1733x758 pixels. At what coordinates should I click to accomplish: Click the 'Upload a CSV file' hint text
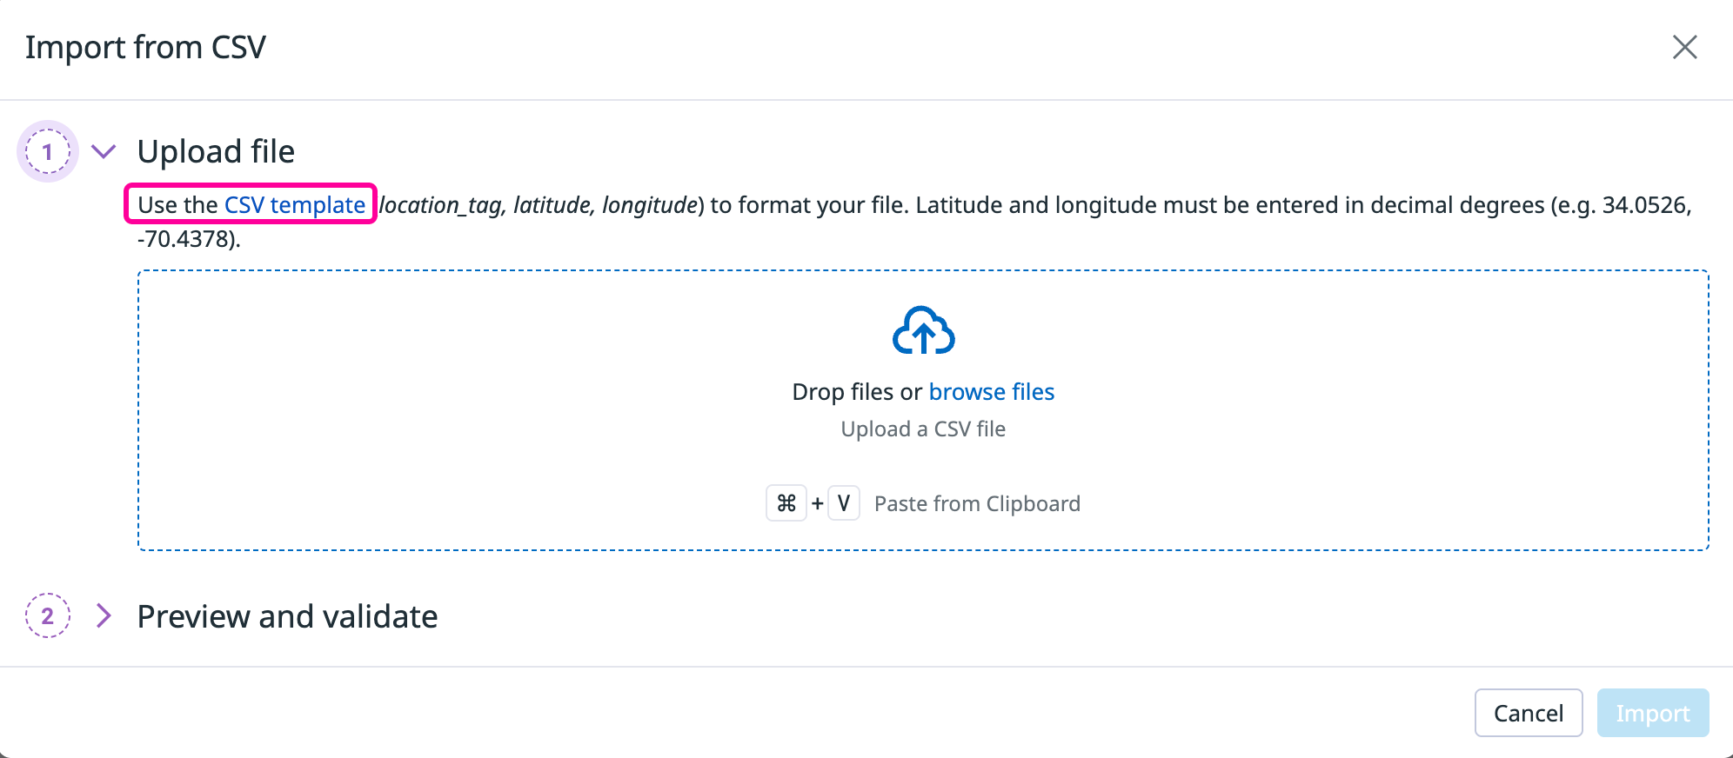(x=923, y=429)
